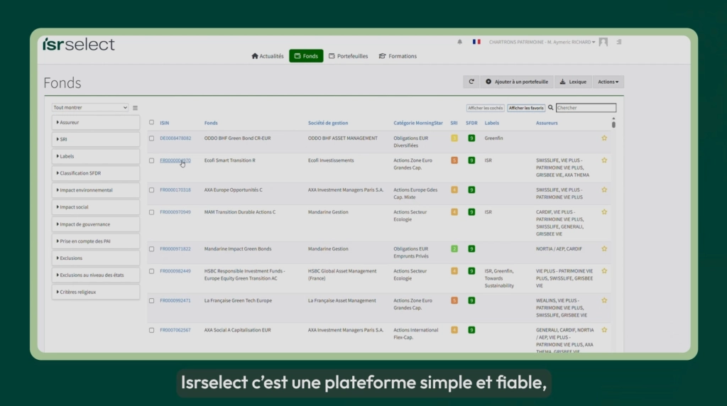Open the Tout montrer dropdown
Screen dimensions: 727x406
click(x=90, y=107)
